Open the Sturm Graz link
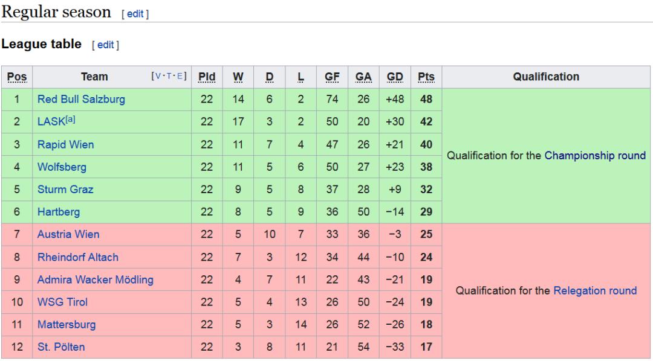653x361 pixels. pyautogui.click(x=65, y=190)
